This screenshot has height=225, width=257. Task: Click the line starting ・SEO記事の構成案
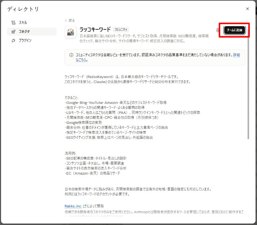(x=96, y=158)
